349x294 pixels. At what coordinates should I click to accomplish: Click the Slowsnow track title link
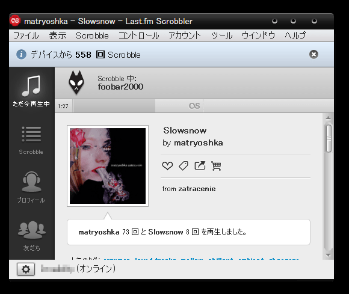[x=185, y=130]
